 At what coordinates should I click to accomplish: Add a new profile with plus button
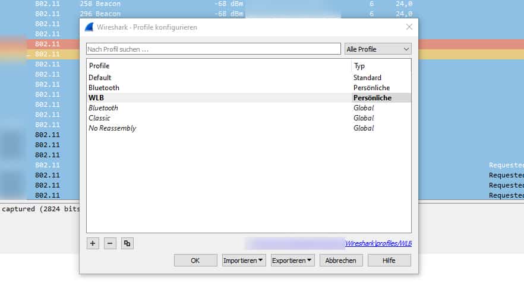pos(93,243)
